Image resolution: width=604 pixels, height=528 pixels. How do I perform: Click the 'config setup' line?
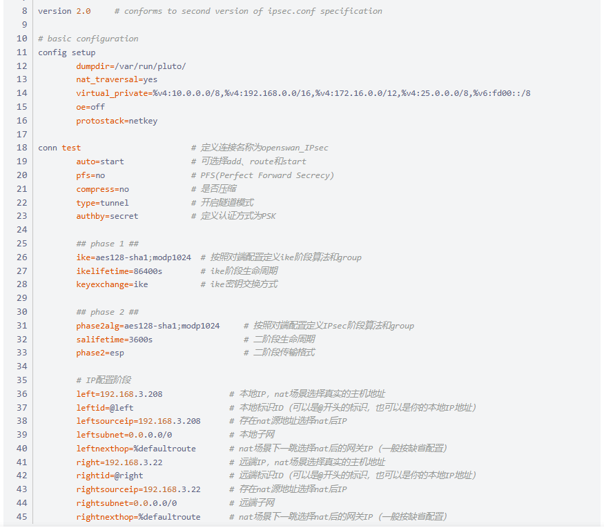(x=67, y=52)
